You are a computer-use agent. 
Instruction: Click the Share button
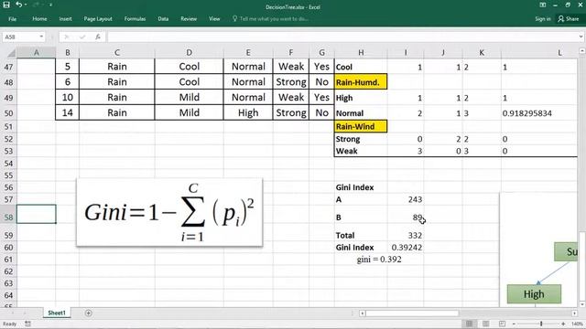click(569, 18)
